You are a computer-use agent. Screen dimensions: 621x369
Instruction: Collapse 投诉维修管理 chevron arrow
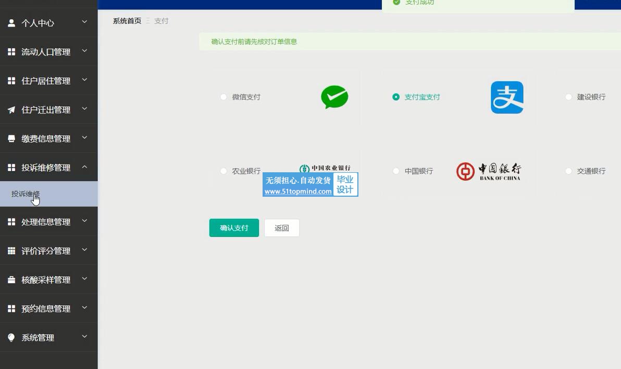[84, 167]
